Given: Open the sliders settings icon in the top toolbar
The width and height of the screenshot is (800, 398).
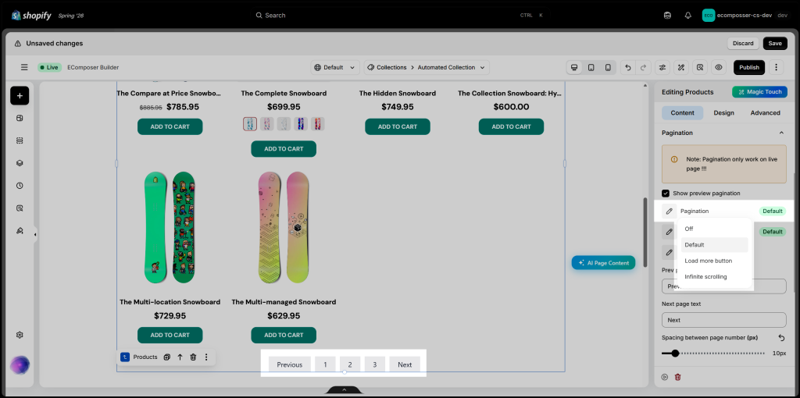Looking at the screenshot, I should coord(662,67).
